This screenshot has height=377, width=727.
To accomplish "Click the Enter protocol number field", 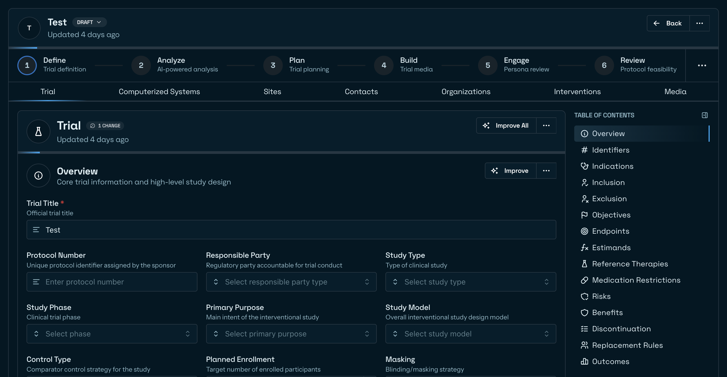I will [112, 282].
